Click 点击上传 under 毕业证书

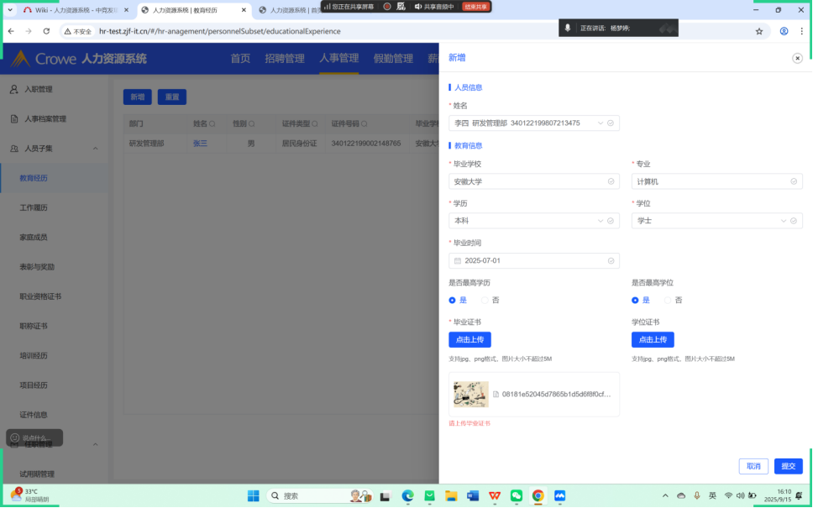(469, 339)
